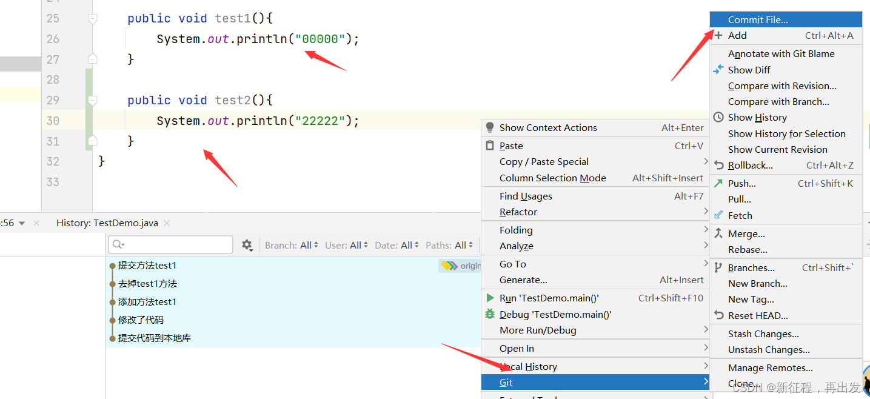Select Show Current Revision
The height and width of the screenshot is (399, 870).
coord(786,149)
